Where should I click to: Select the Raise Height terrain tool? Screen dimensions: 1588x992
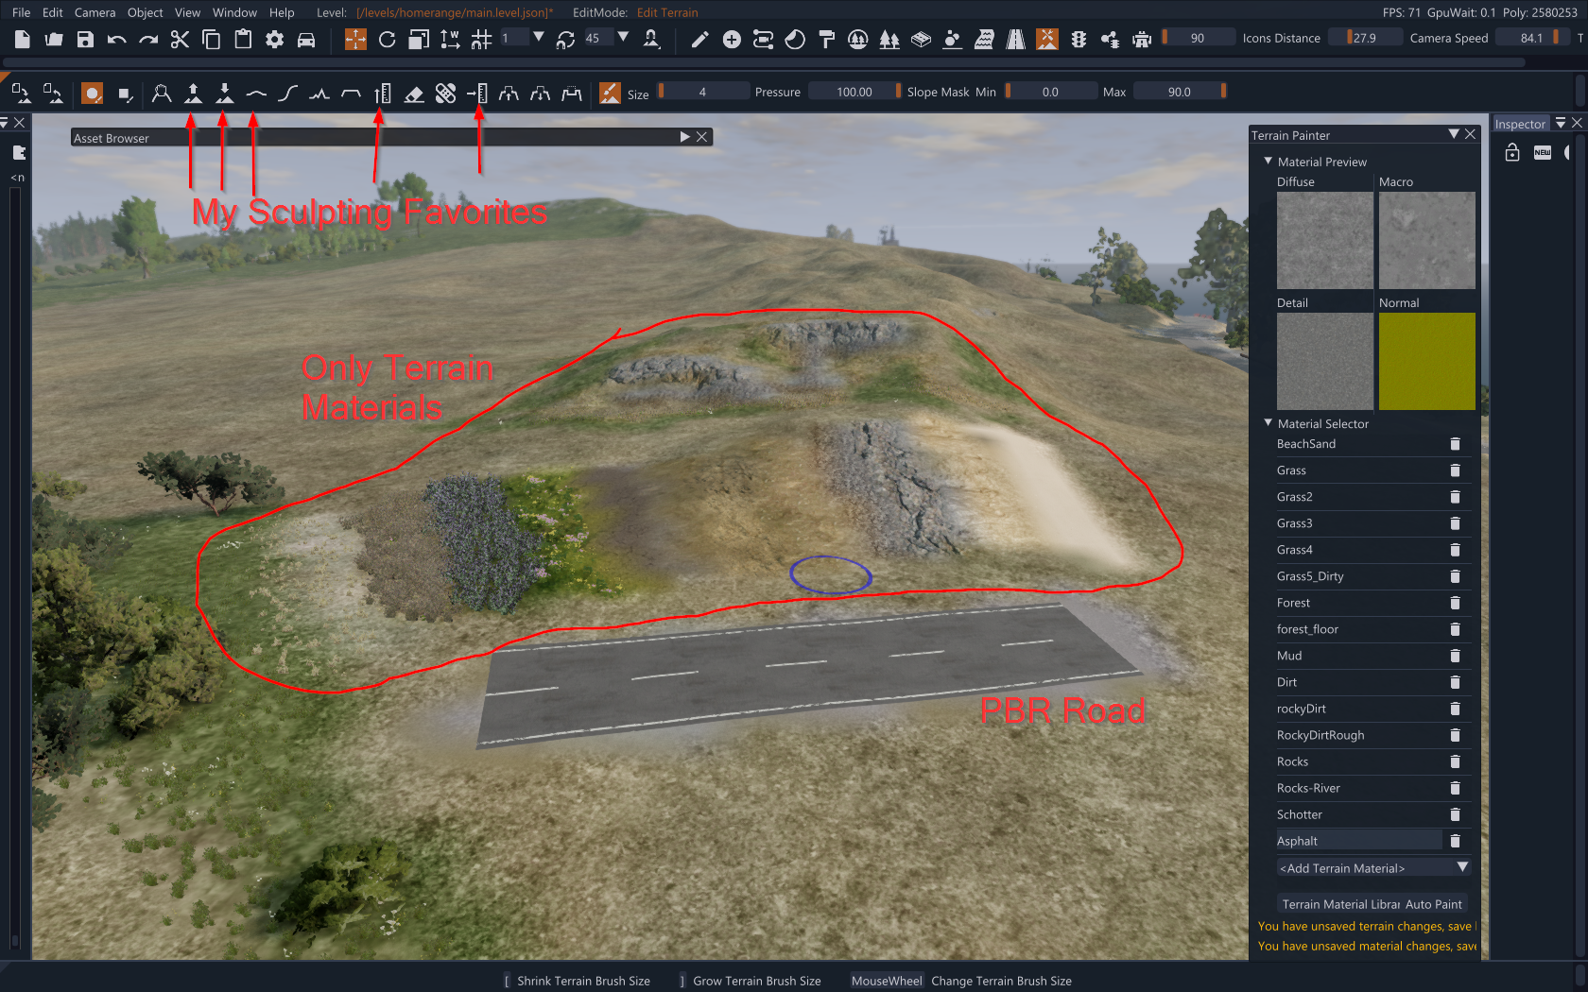coord(193,93)
